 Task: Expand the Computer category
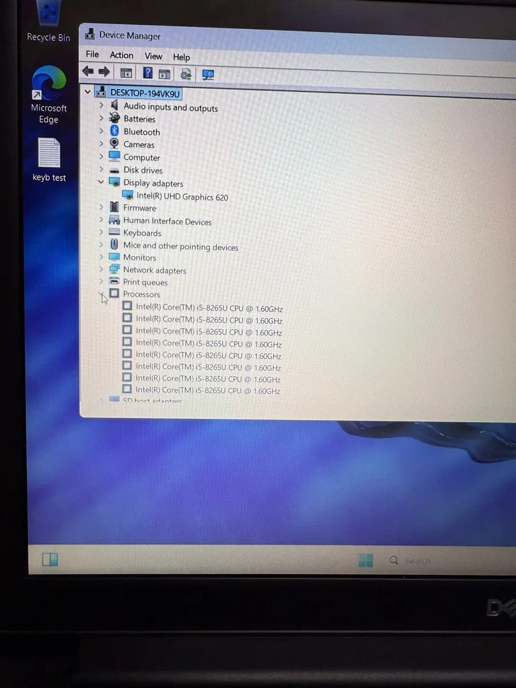(x=101, y=157)
